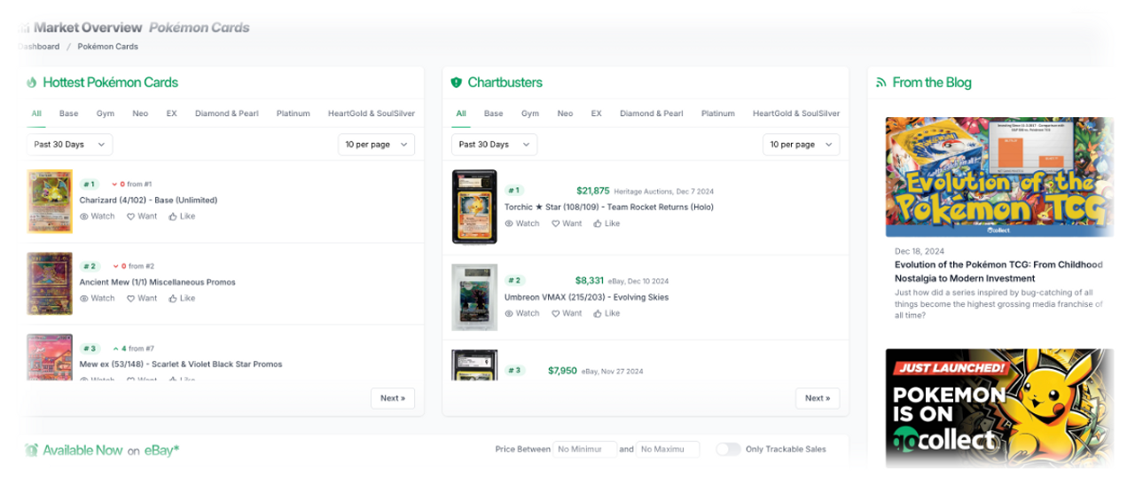
Task: Click the red down arrow on Charizard's rank change
Action: point(114,184)
